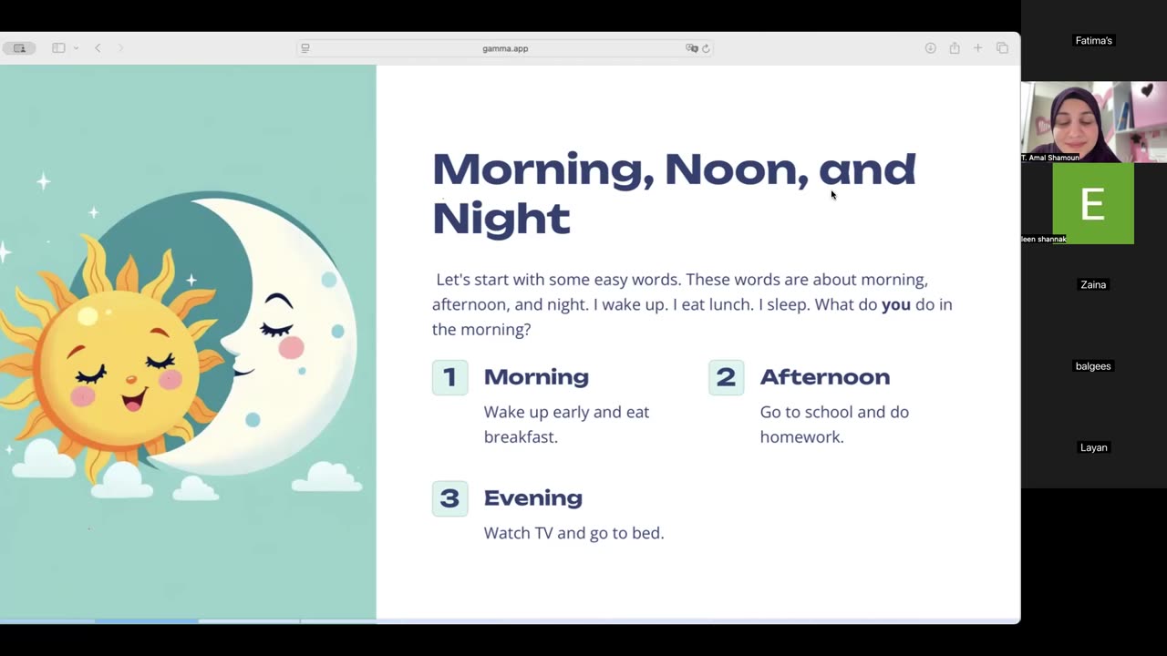
Task: Open the page reader icon in address bar
Action: point(305,48)
